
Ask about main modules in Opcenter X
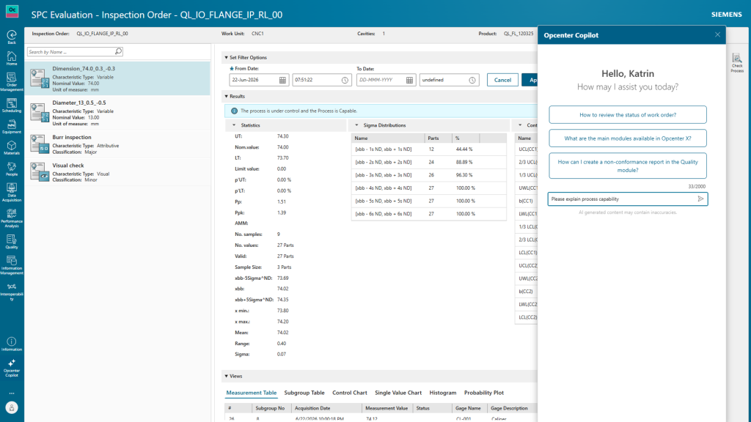[628, 138]
